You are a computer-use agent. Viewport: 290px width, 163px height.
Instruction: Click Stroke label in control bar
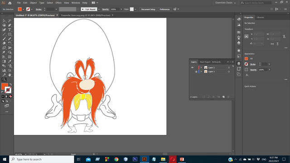(39, 9)
